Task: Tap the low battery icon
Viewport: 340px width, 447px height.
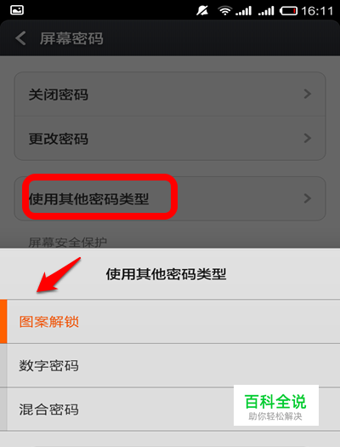Action: [x=288, y=11]
